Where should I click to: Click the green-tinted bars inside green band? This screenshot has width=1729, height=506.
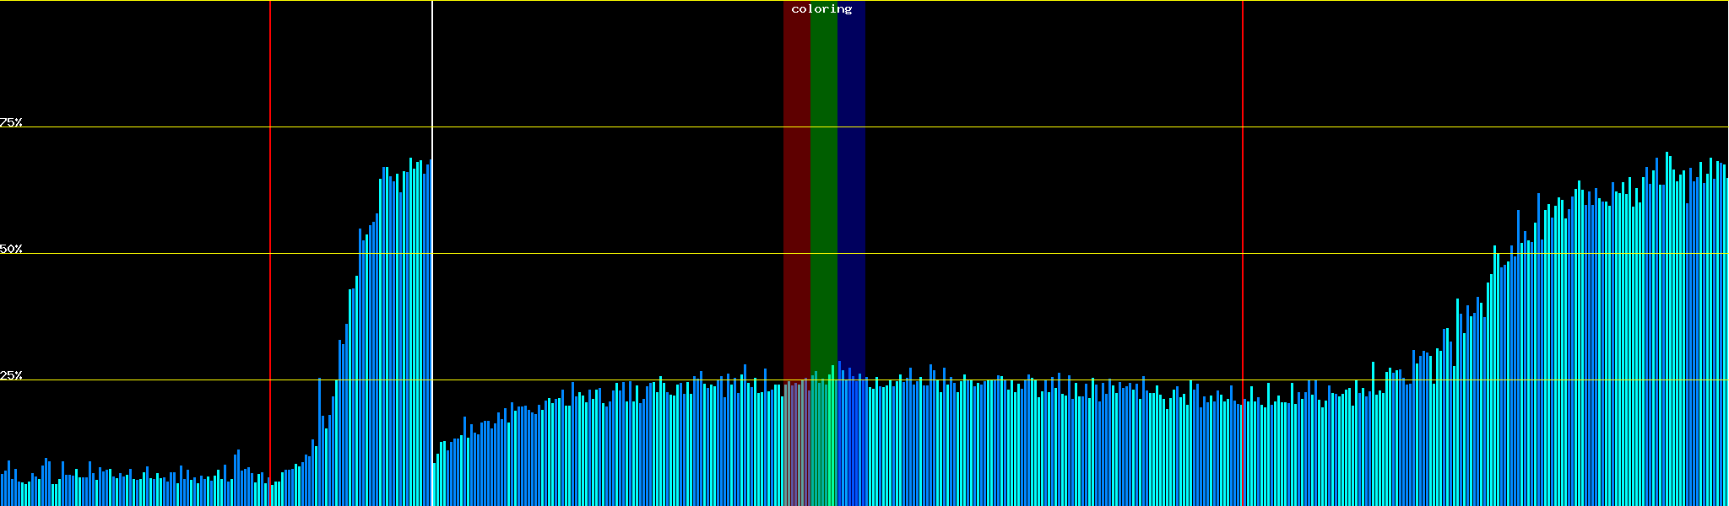click(823, 439)
